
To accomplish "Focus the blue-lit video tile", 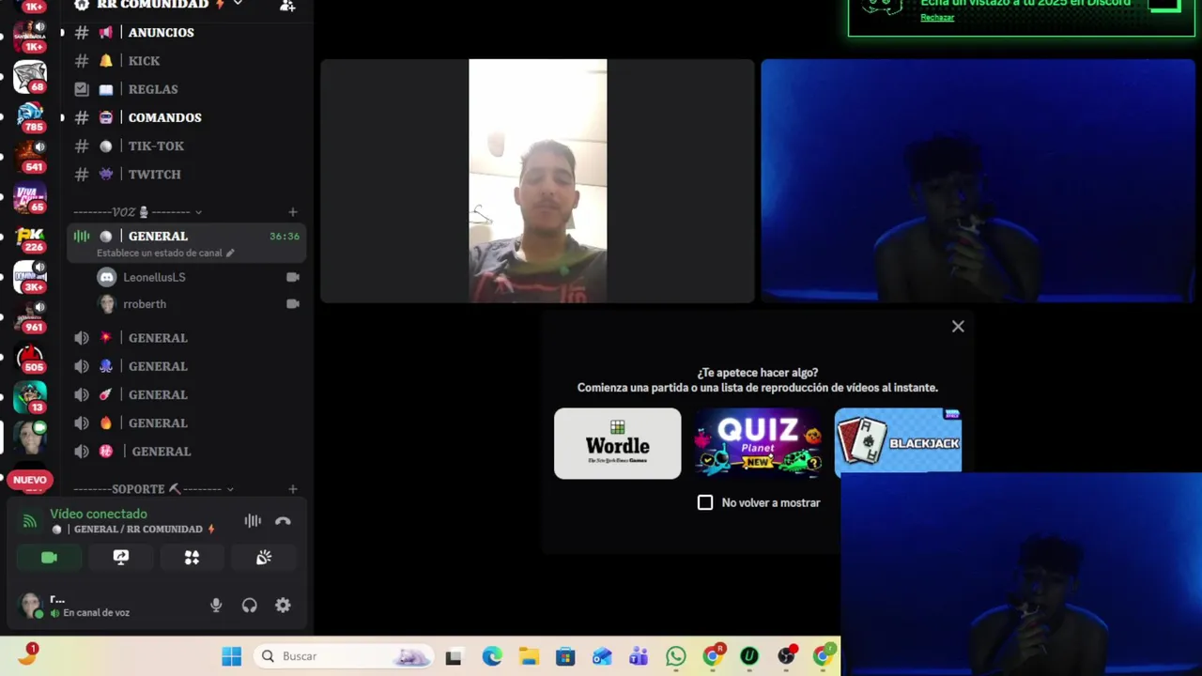I will click(x=978, y=181).
